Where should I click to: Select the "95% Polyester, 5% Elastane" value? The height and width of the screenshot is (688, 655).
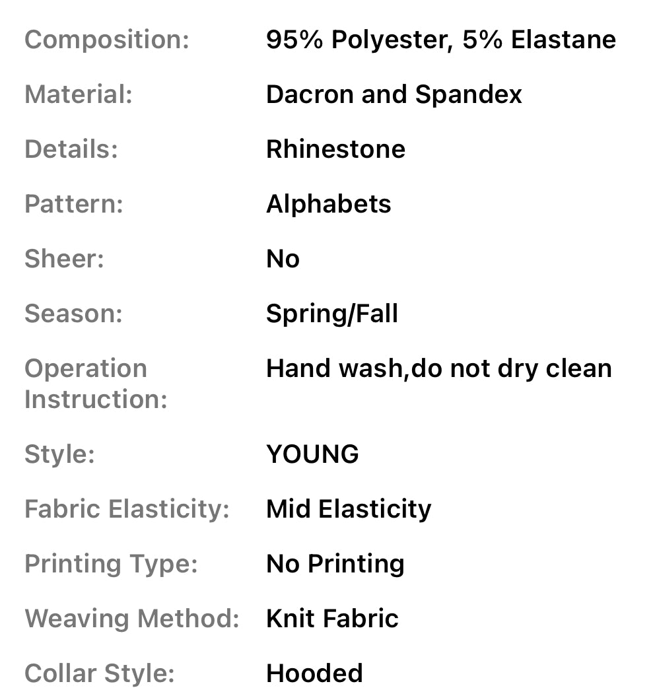(440, 40)
